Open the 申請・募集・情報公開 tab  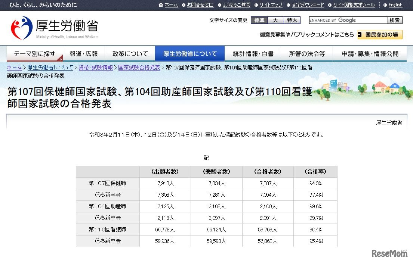370,54
